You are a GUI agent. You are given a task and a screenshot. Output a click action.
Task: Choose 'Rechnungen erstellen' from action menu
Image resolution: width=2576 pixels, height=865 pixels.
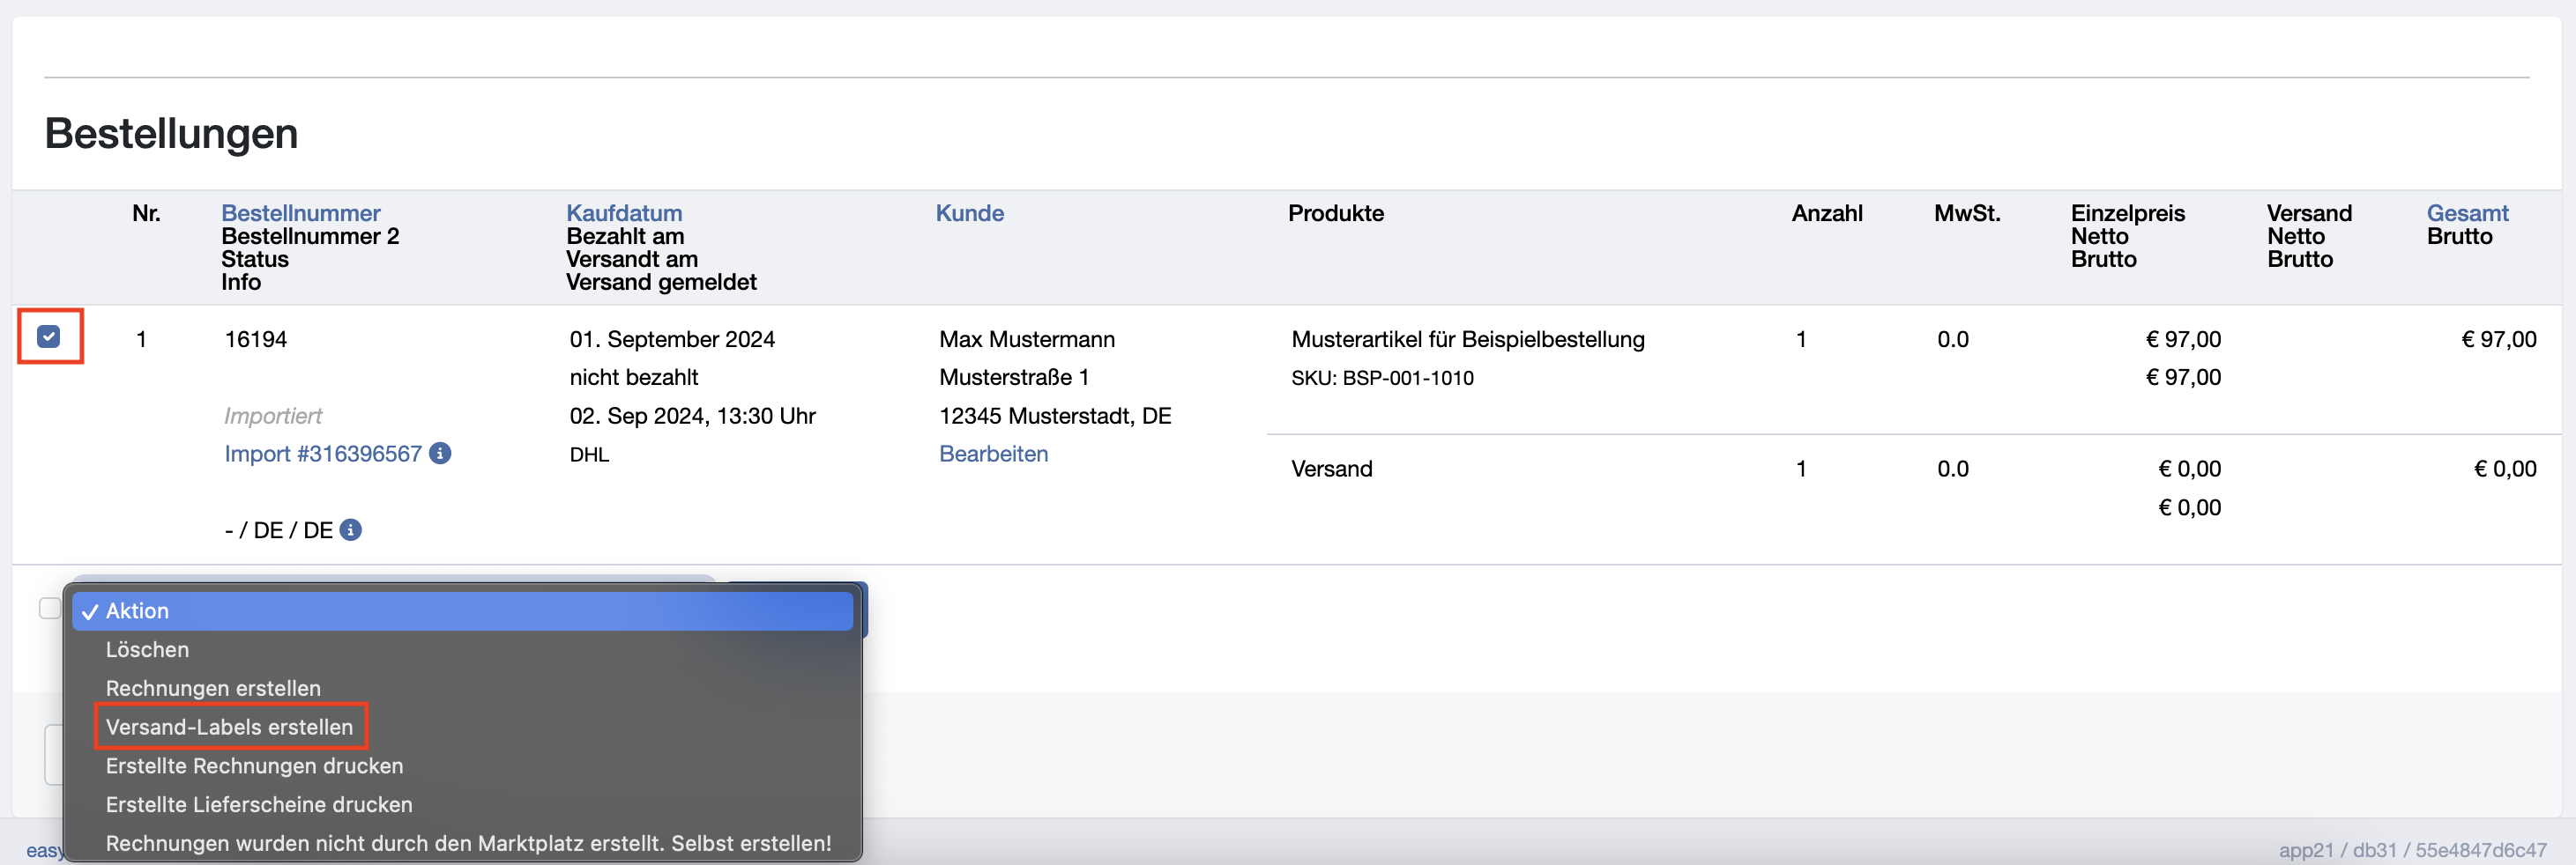(x=462, y=688)
